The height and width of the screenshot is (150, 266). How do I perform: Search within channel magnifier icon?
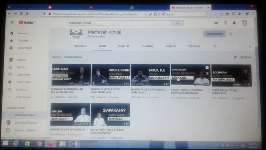215,46
